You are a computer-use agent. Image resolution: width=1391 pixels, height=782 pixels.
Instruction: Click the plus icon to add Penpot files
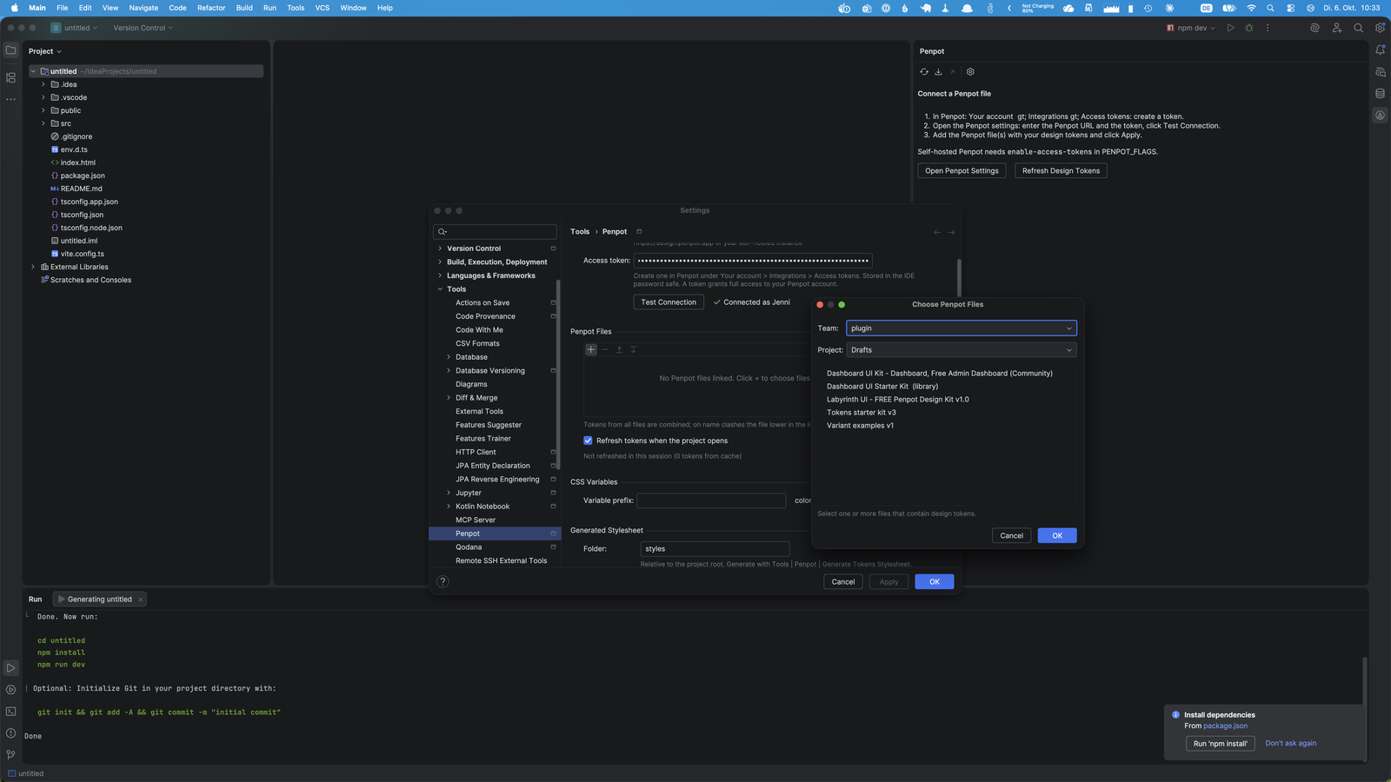(x=591, y=349)
